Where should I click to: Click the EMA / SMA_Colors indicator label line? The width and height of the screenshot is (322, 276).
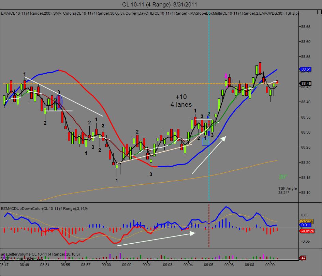point(149,13)
